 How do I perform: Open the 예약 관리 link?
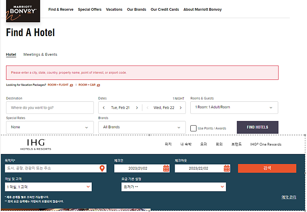tap(289, 197)
